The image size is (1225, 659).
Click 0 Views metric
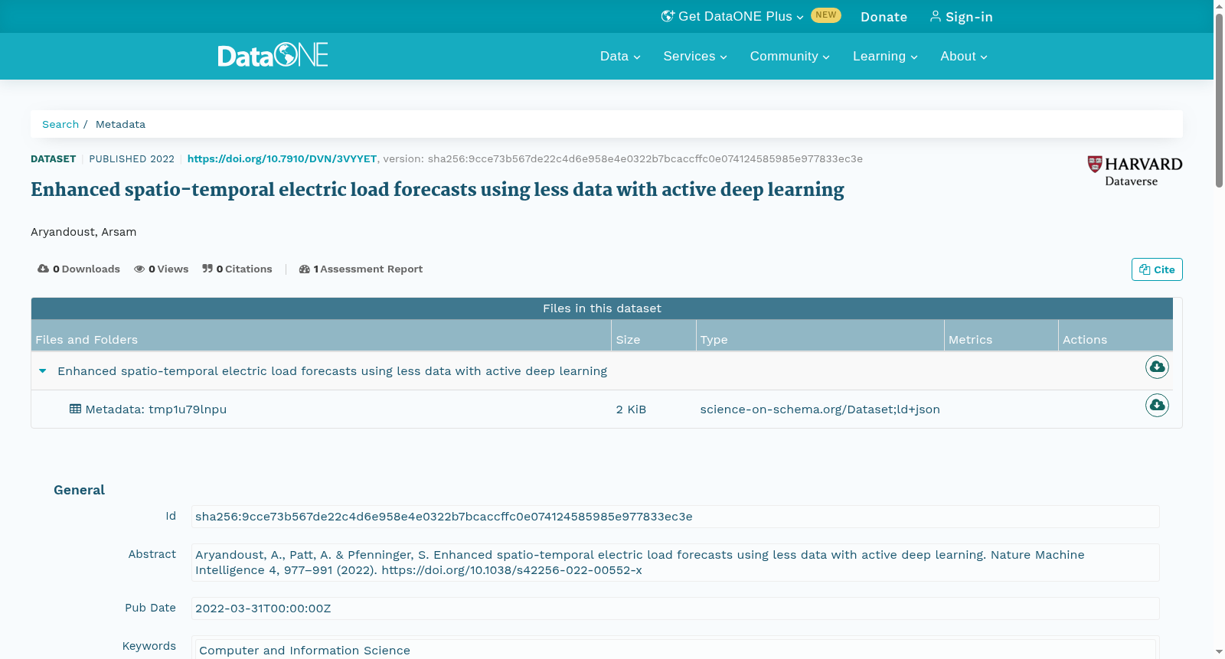tap(161, 269)
